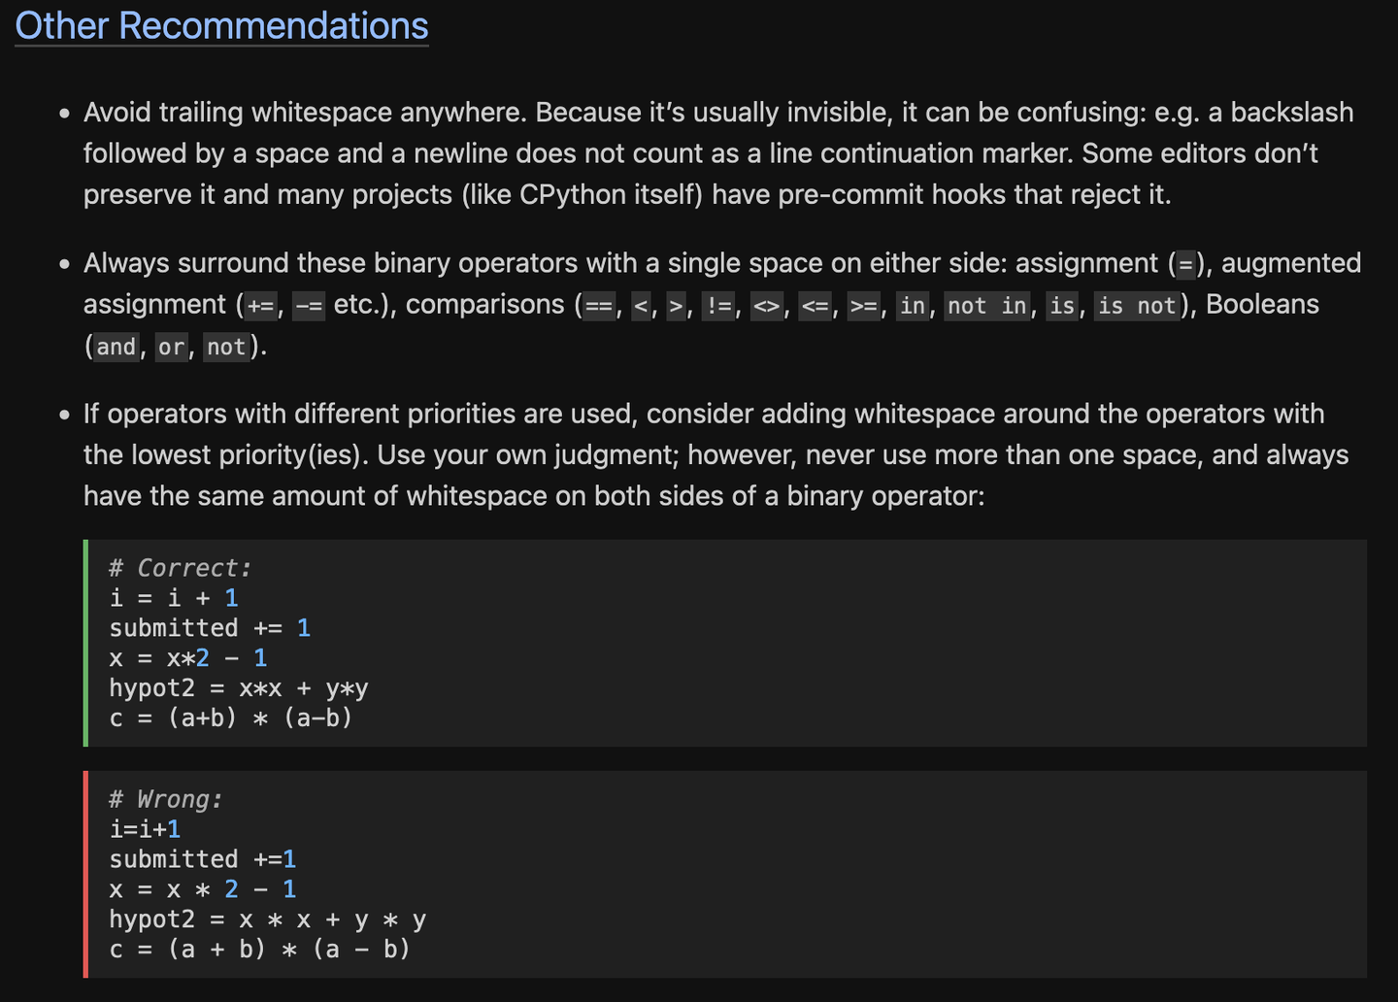1398x1002 pixels.
Task: Click the "<=" inline code operator
Action: click(815, 306)
